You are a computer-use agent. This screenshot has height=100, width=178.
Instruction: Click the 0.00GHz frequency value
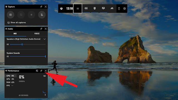point(22,81)
